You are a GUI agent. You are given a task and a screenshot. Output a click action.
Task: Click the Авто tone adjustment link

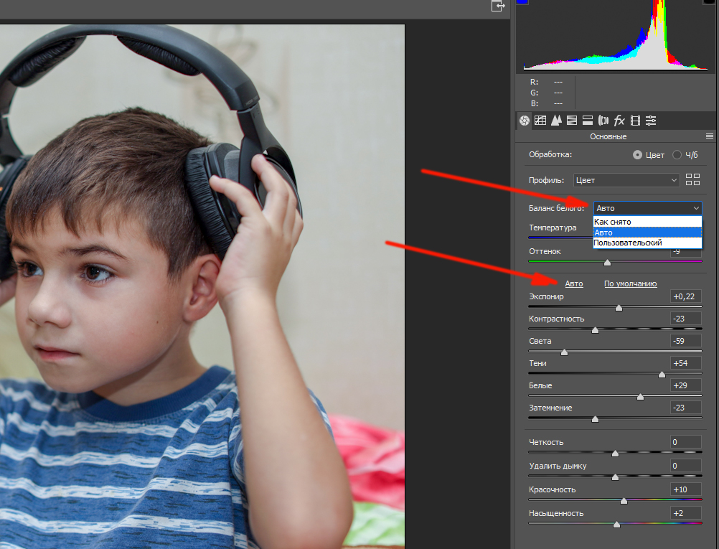574,283
